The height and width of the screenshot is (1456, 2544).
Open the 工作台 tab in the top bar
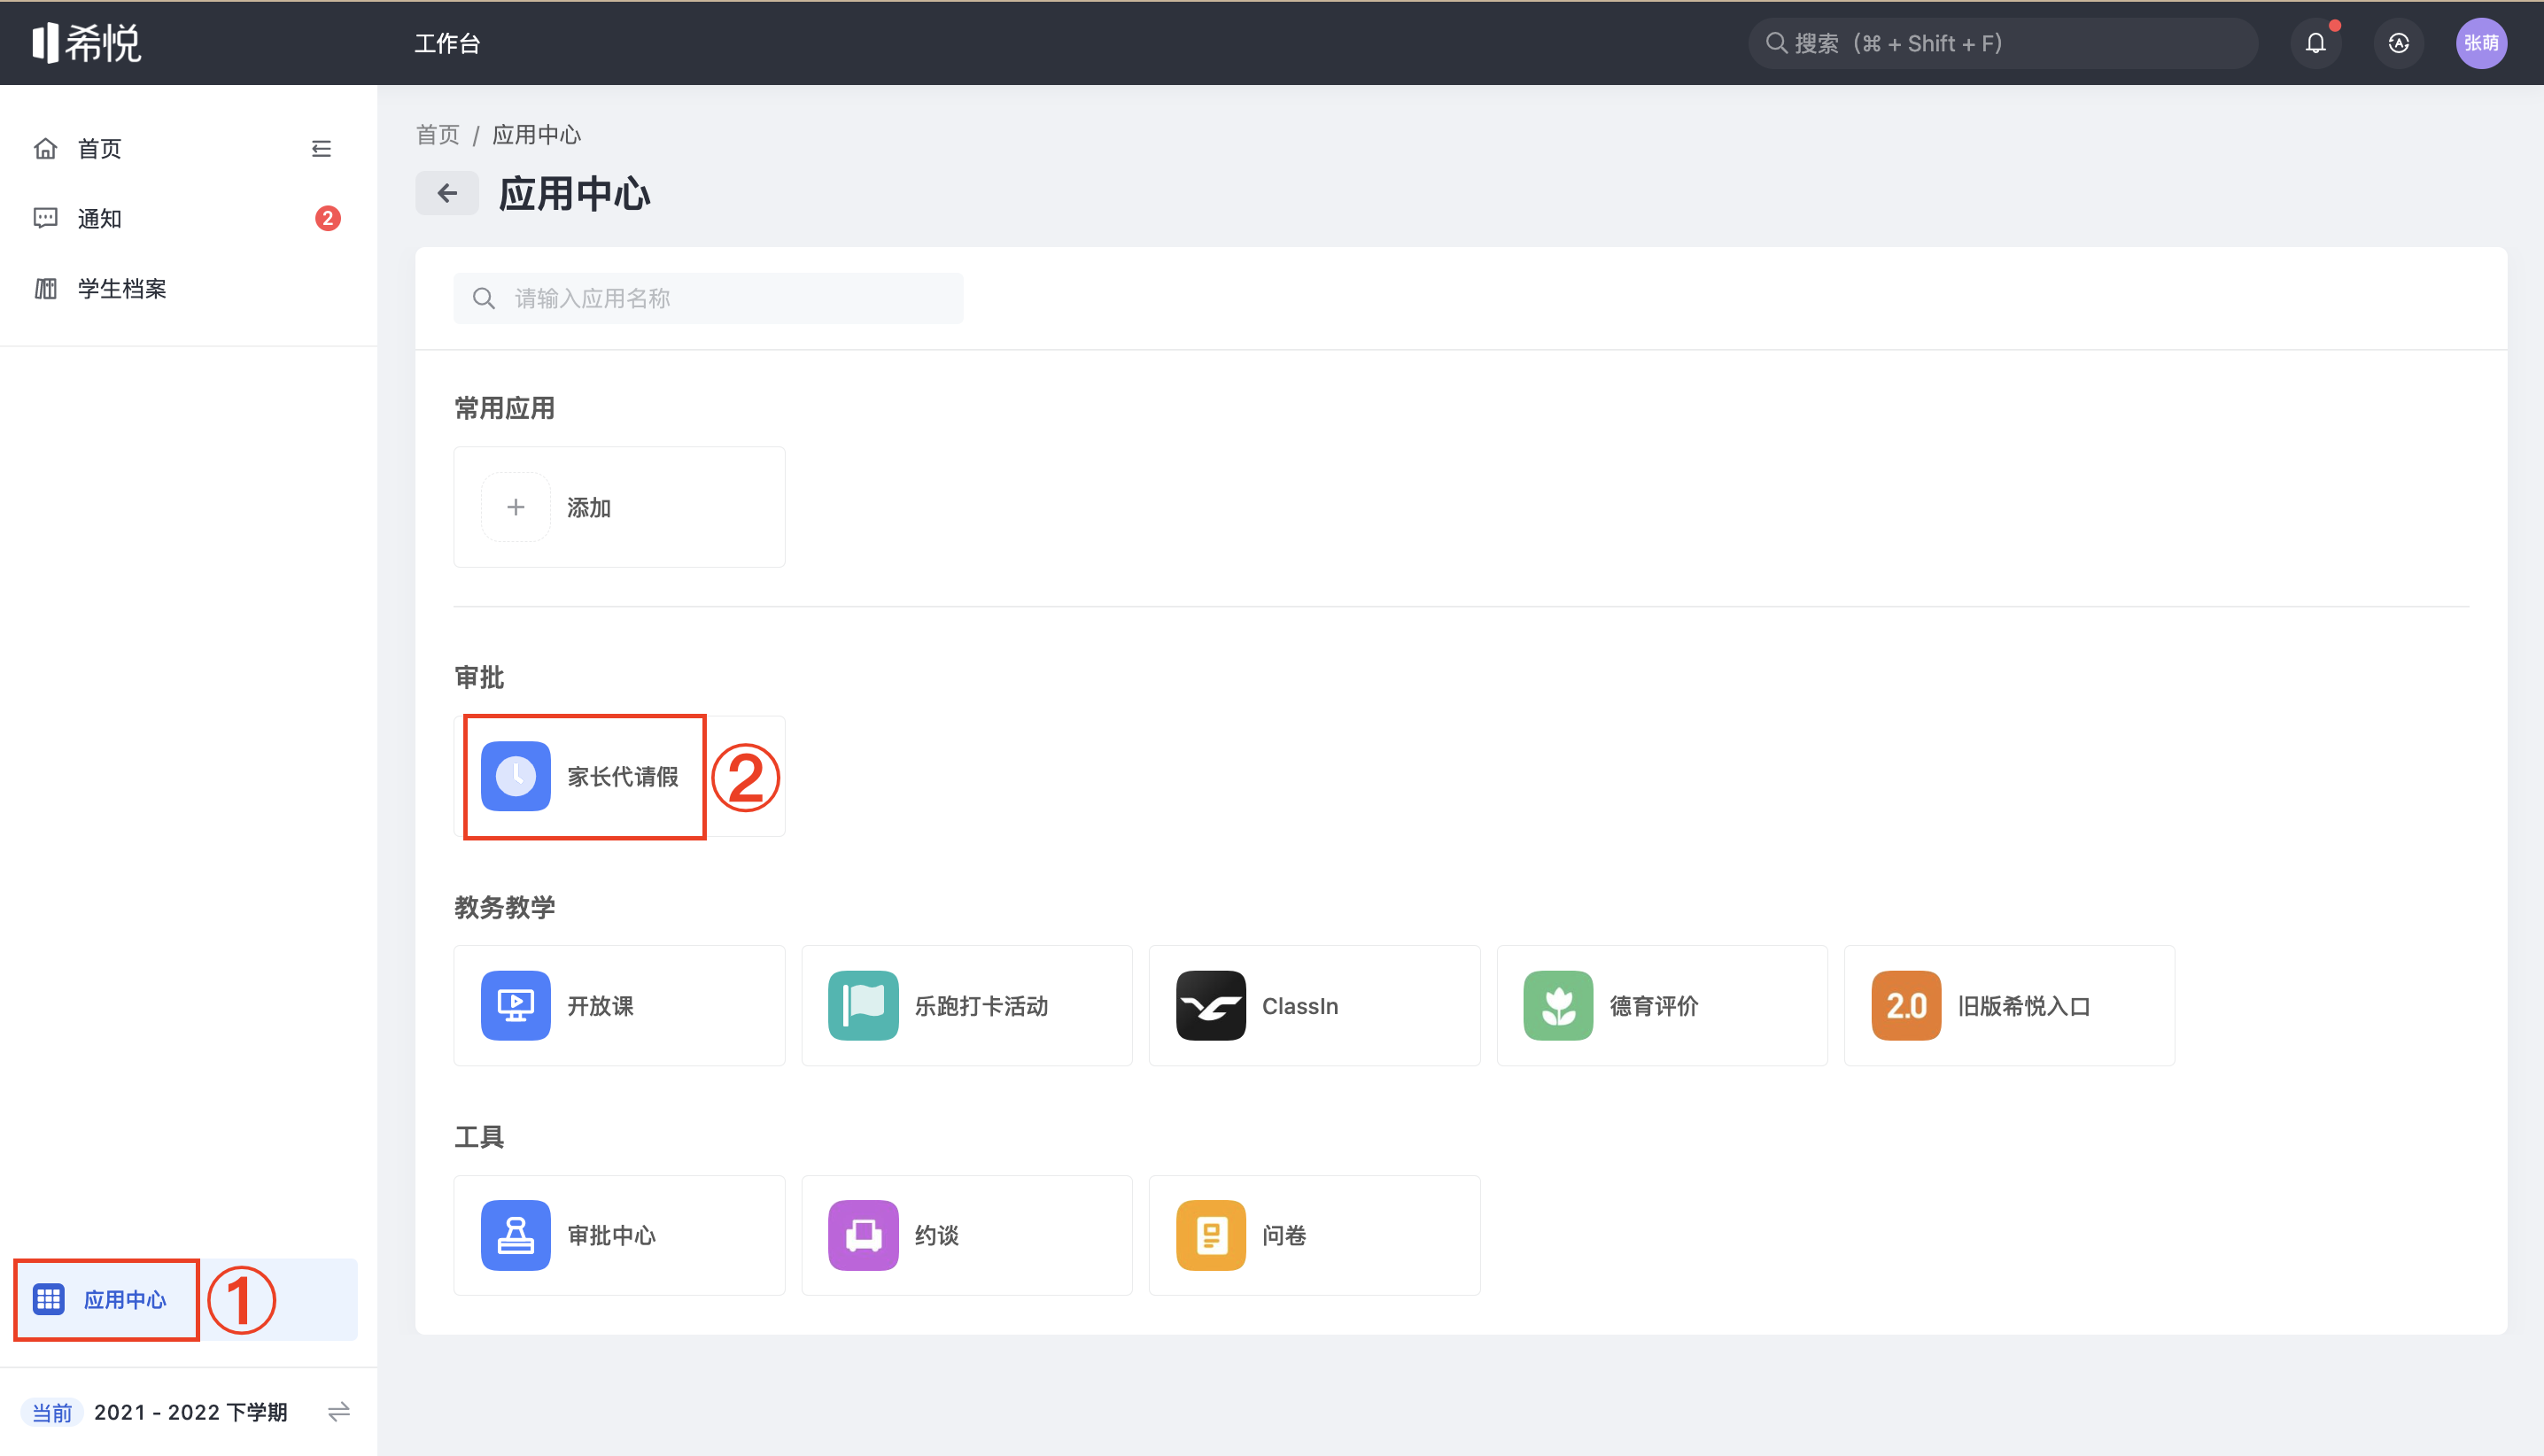coord(447,43)
